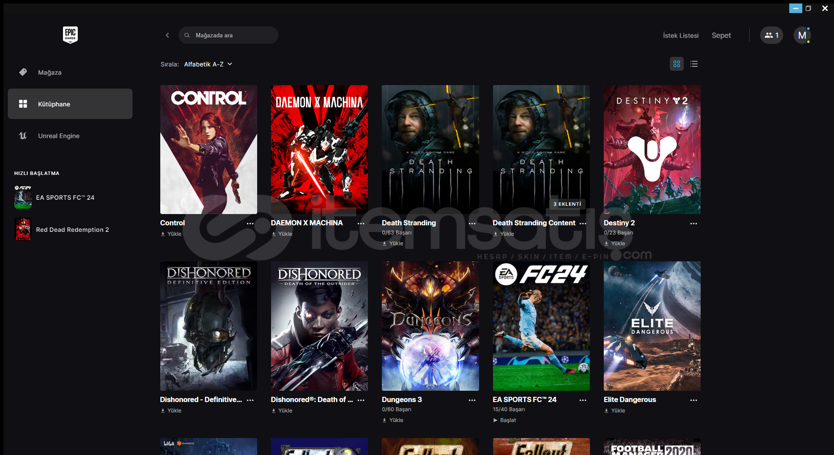Image resolution: width=834 pixels, height=455 pixels.
Task: Click the Death Stranding title text
Action: (x=409, y=223)
